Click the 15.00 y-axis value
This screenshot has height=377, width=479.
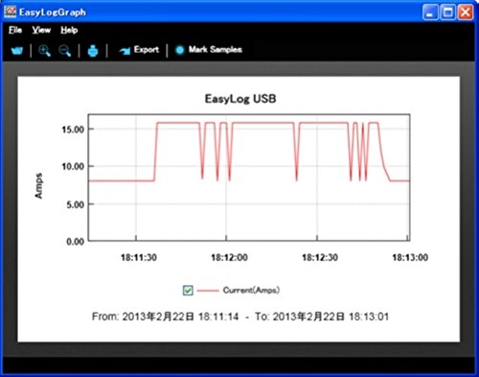(73, 130)
